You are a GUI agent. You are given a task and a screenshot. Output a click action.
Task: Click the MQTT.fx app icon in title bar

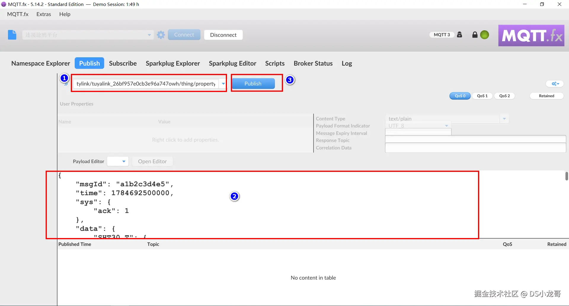(x=4, y=4)
